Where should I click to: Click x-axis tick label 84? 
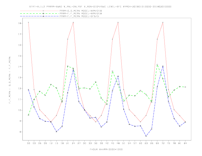[x=185, y=143]
